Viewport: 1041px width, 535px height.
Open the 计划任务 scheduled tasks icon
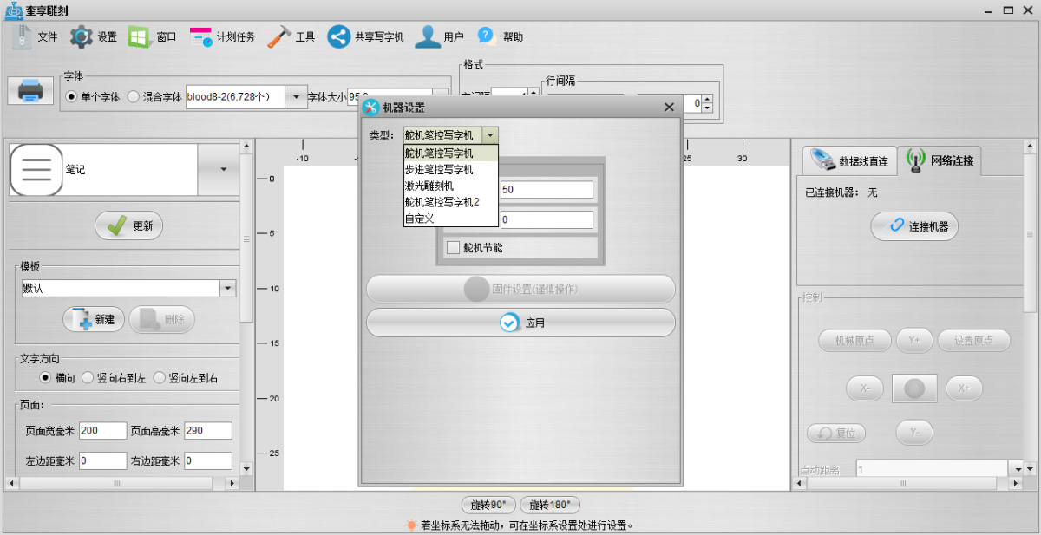[x=200, y=36]
